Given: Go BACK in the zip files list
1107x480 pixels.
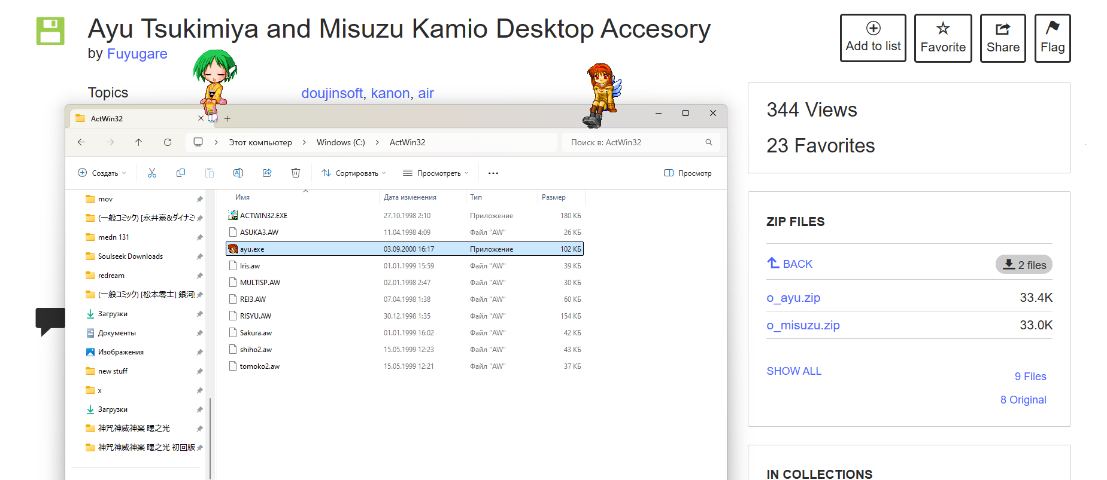Looking at the screenshot, I should click(x=790, y=264).
